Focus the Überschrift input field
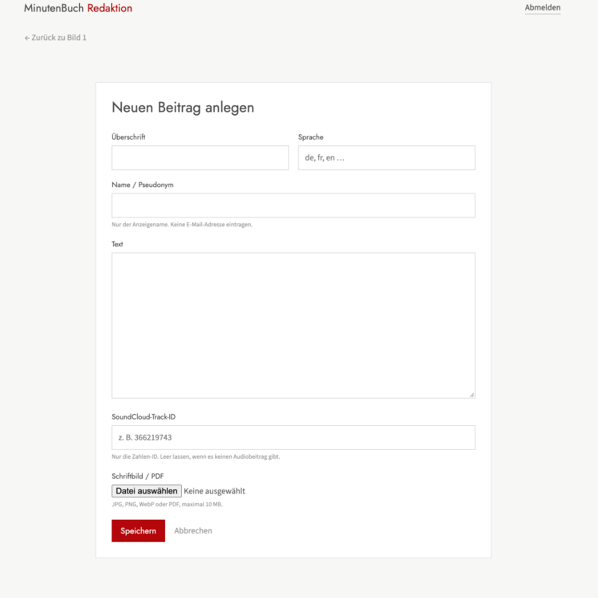 coord(200,157)
